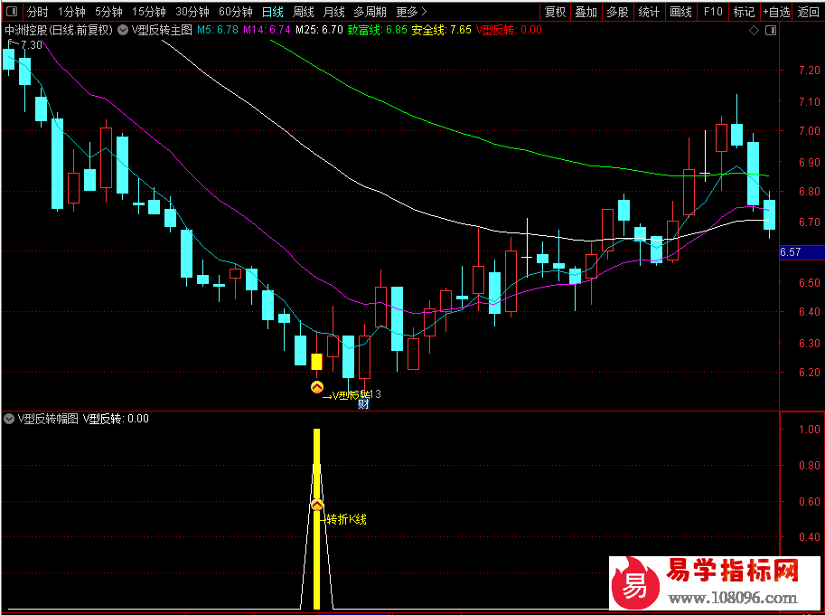Switch to the 分时 view

click(37, 12)
